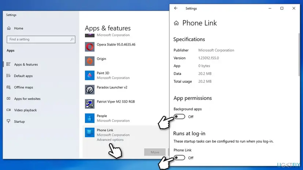Click the Paradox Launcher v2 app icon
Screen dimensions: 303x170
90,90
